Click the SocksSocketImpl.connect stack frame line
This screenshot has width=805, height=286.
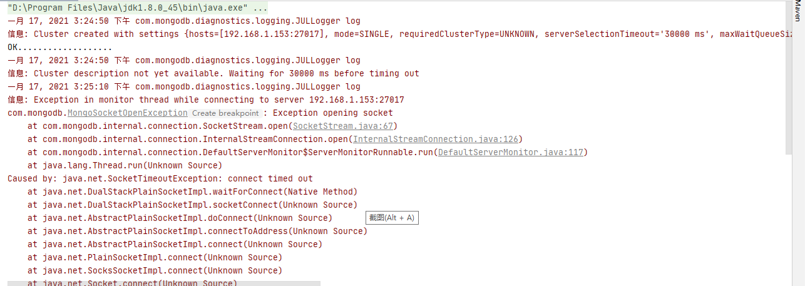pos(155,270)
